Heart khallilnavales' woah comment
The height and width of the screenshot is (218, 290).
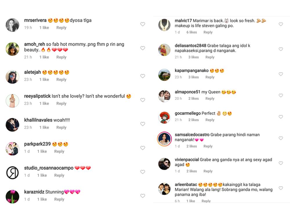click(x=143, y=124)
